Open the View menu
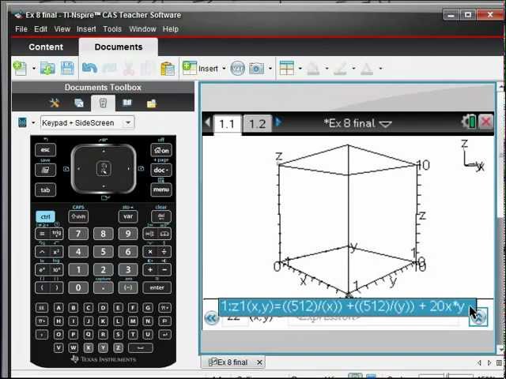The image size is (506, 379). (62, 29)
